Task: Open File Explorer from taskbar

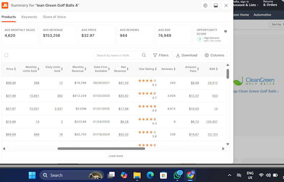Action: (x=137, y=175)
